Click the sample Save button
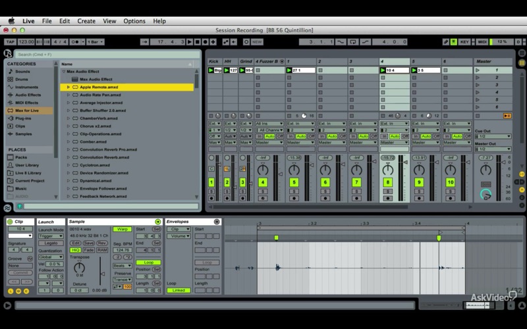This screenshot has height=329, width=527. [x=89, y=243]
